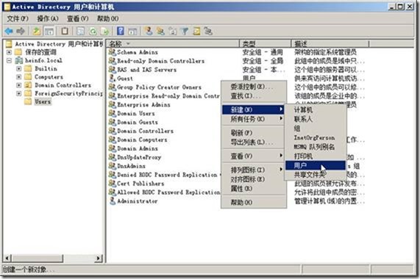Choose 属性(R) from context menu
The image size is (420, 279).
(x=253, y=189)
